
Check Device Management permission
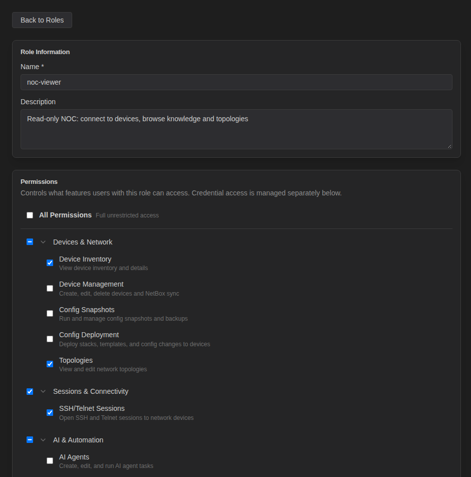50,289
